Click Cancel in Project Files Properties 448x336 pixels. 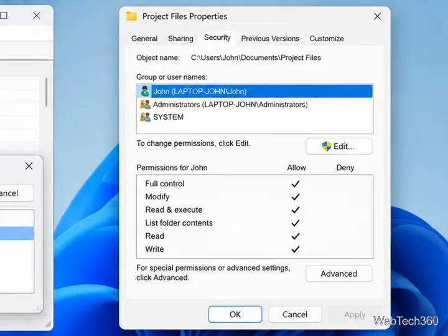pos(295,314)
